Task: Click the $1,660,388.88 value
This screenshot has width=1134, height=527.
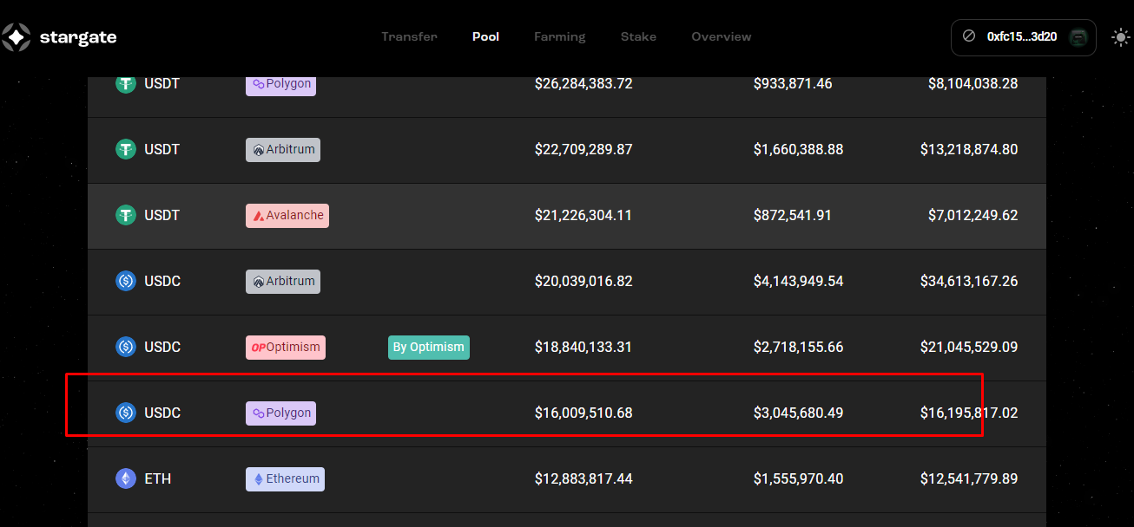Action: click(x=799, y=149)
